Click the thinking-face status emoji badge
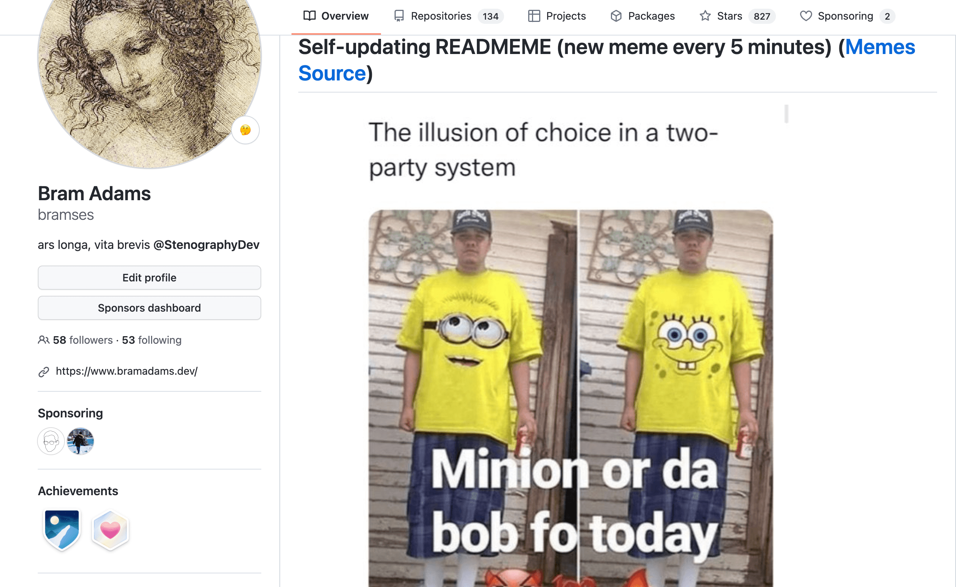Screen dimensions: 956x587 pos(245,130)
